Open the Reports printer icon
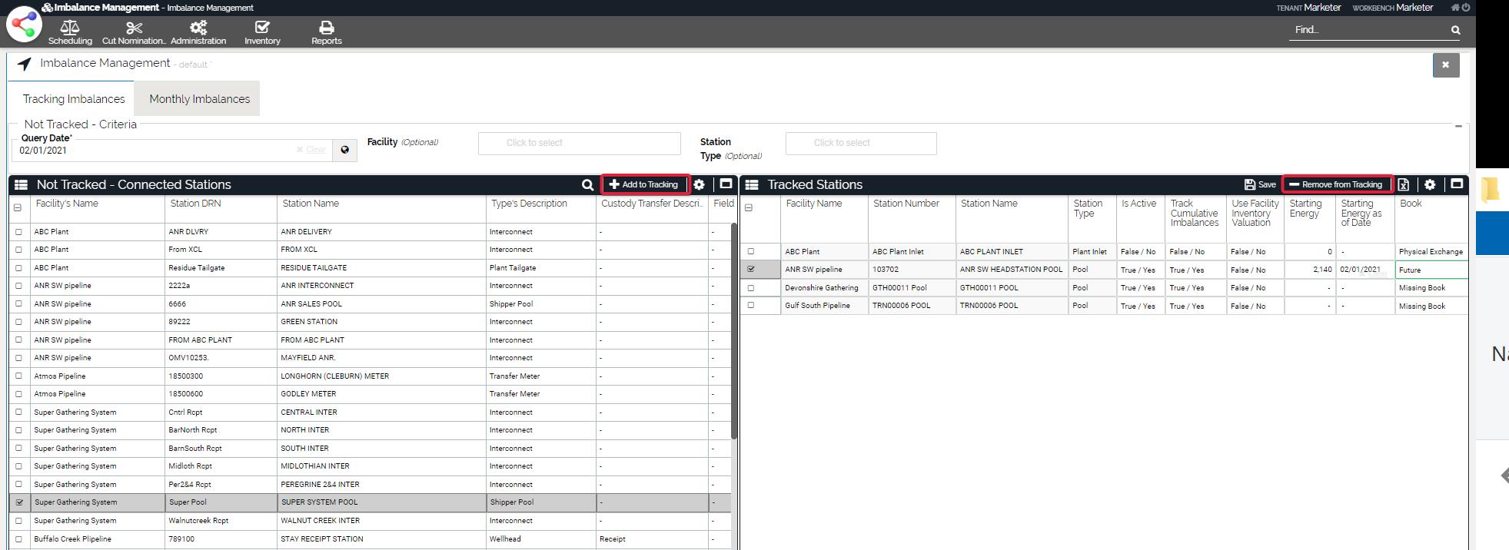This screenshot has height=550, width=1509. 326,28
